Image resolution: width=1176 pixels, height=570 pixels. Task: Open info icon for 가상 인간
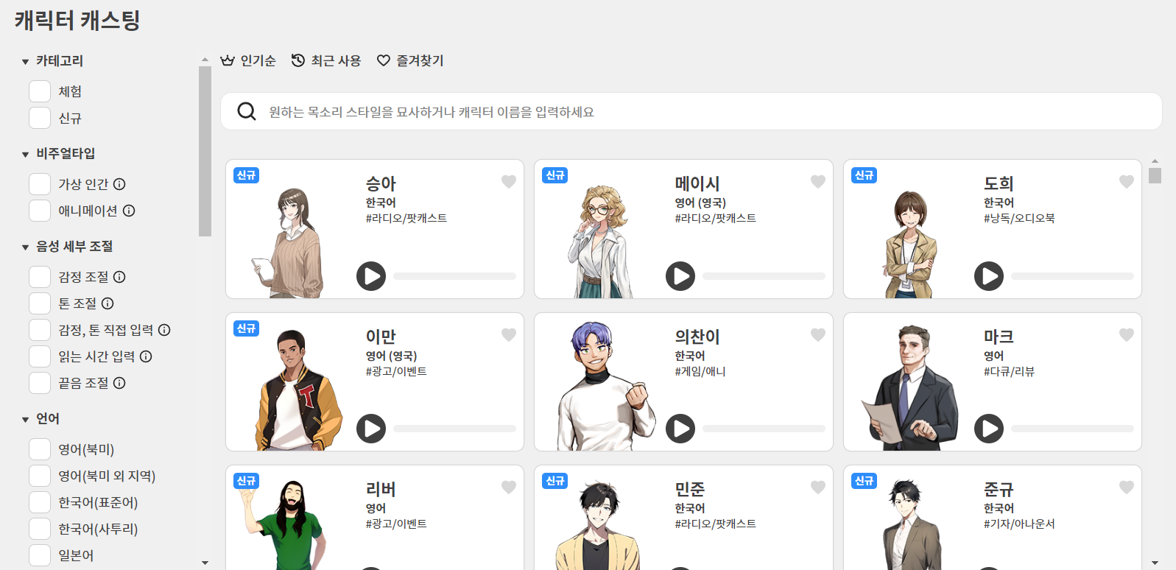(x=119, y=184)
